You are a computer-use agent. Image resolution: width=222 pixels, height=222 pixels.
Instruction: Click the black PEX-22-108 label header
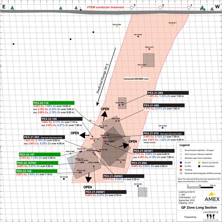click(62, 119)
